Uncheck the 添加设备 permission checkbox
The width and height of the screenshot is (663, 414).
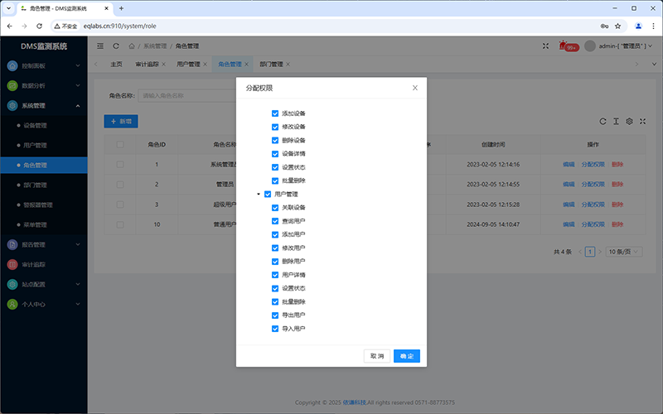pyautogui.click(x=275, y=113)
